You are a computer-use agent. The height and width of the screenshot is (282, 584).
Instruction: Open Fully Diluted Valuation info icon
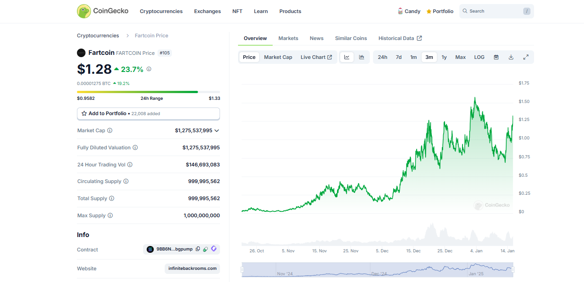pyautogui.click(x=135, y=148)
